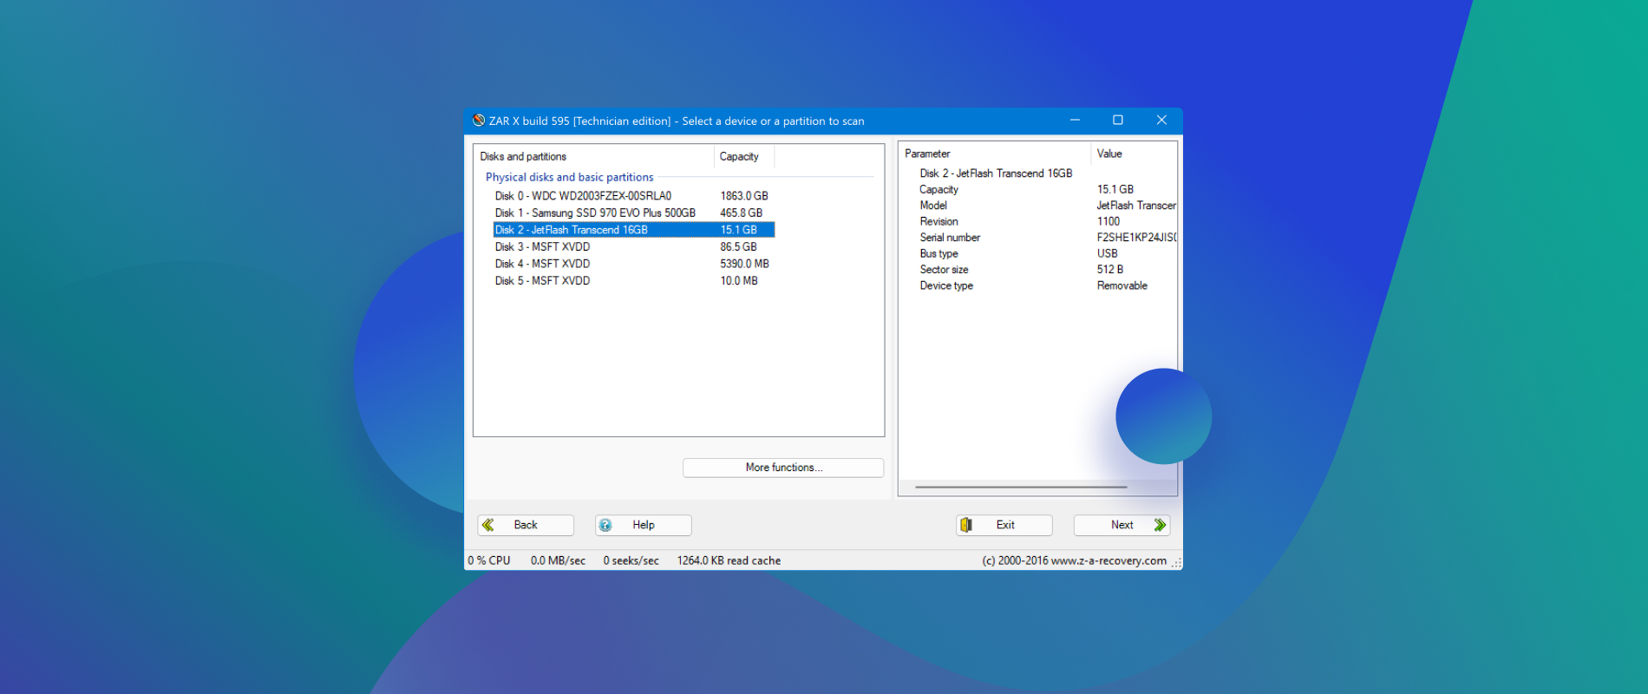The width and height of the screenshot is (1648, 694).
Task: Select Disk 2 - JetFlash Transcend 16GB row
Action: [x=634, y=230]
